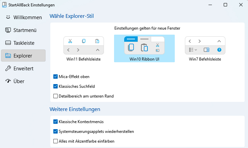Choose the Win10 Ribbon UI style thumbnail

click(x=144, y=48)
